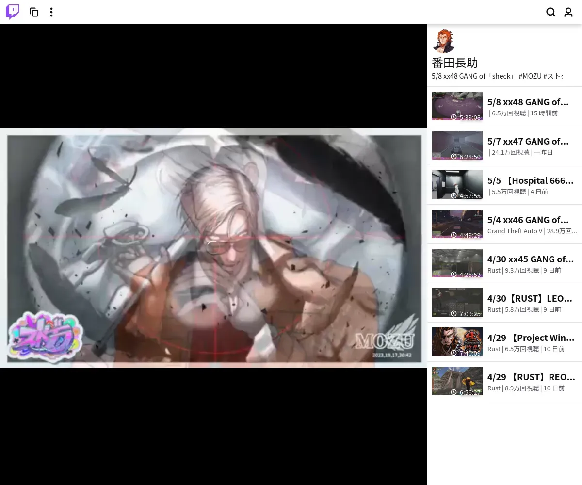
Task: Click the 4:57:55 duration badge
Action: coord(466,196)
